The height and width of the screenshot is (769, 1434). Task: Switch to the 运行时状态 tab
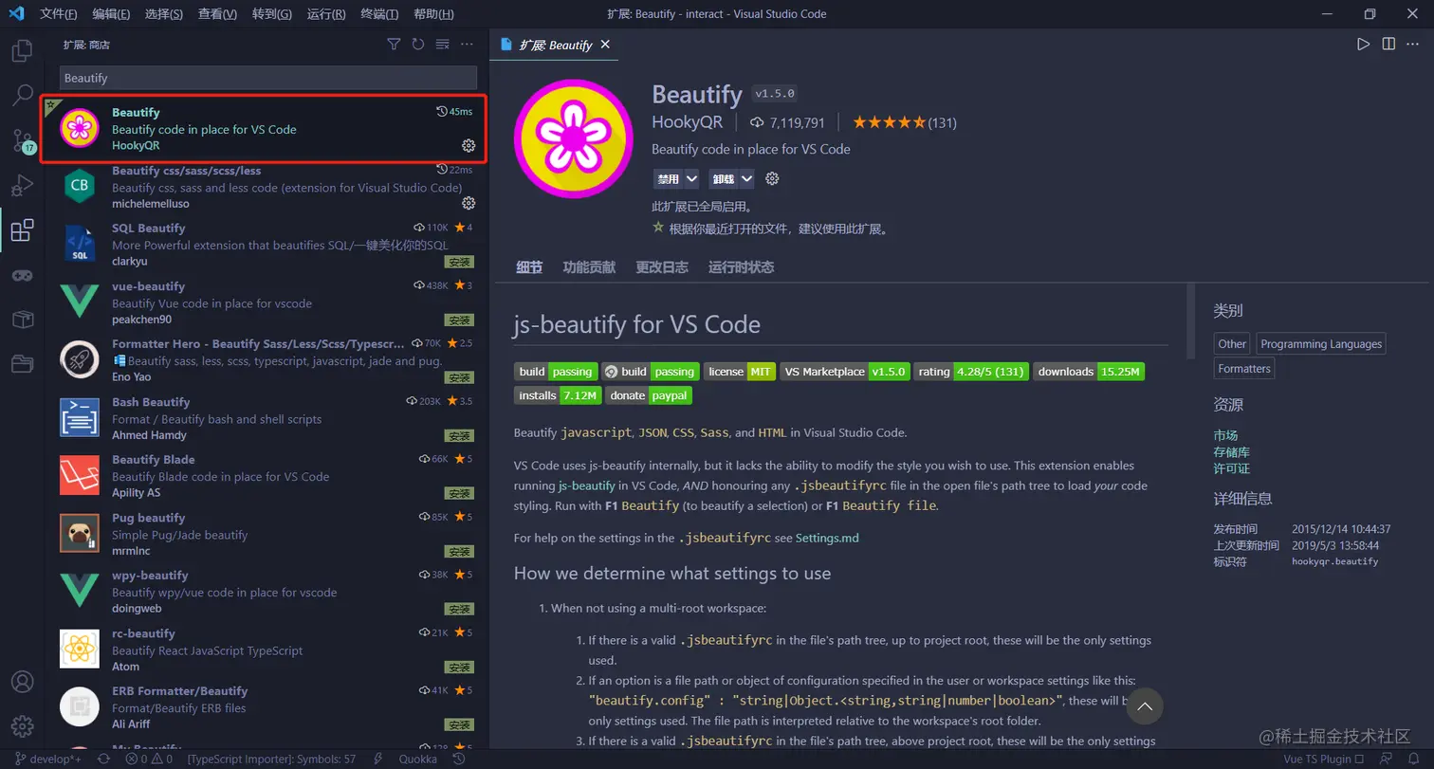(x=741, y=267)
